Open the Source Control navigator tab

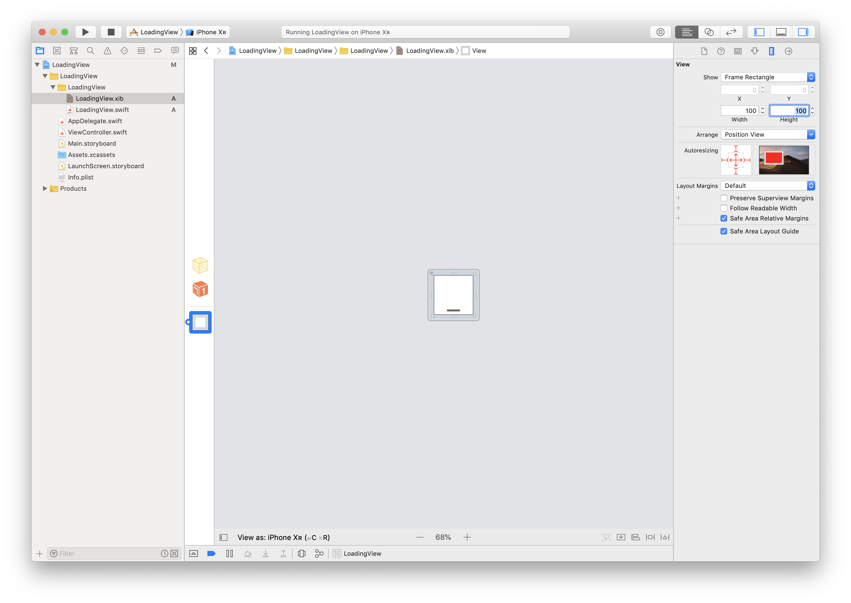click(x=57, y=51)
